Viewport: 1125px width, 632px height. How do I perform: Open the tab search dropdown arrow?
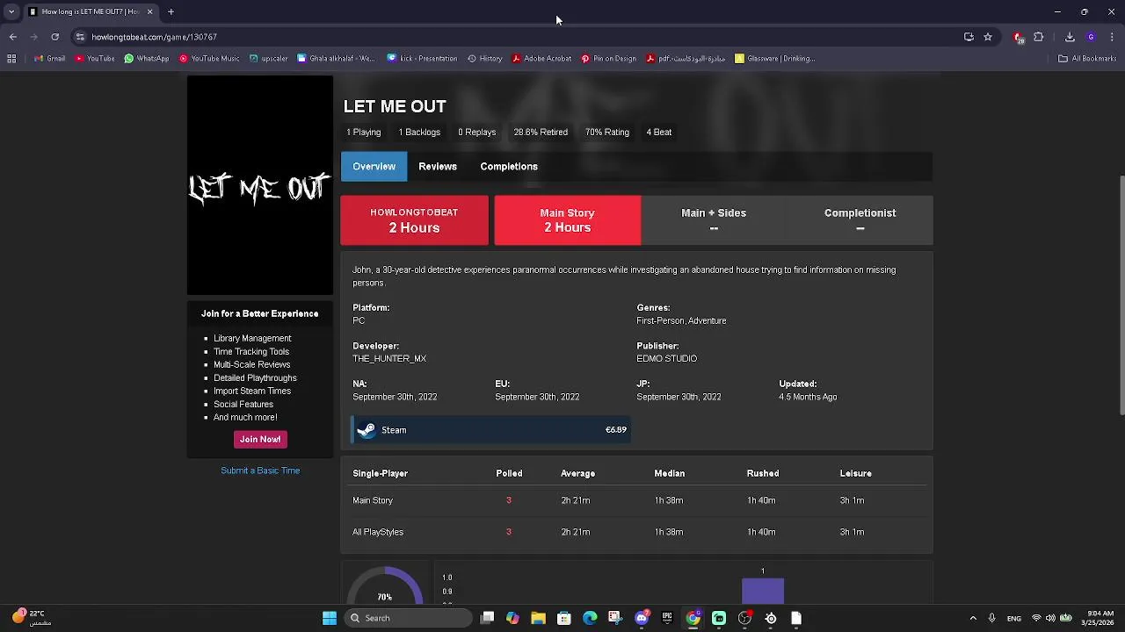pyautogui.click(x=11, y=11)
